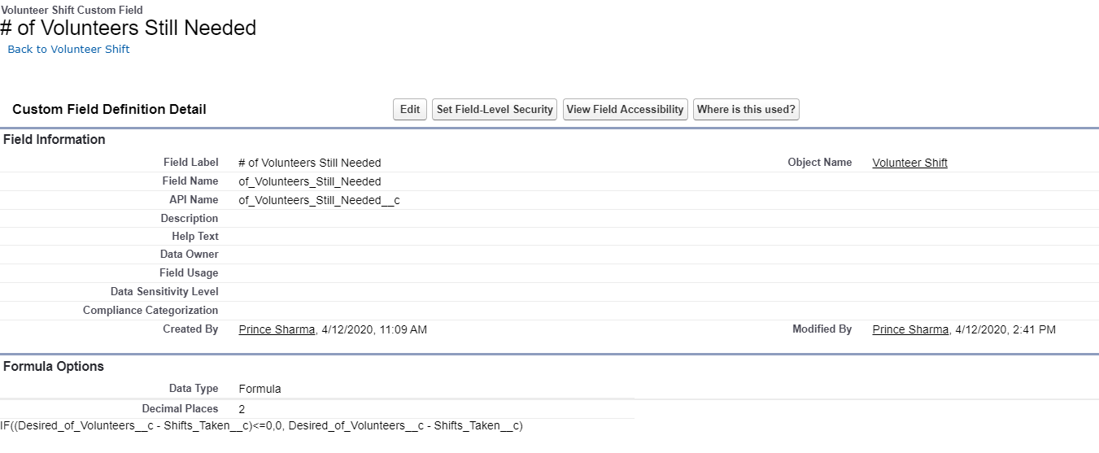This screenshot has width=1099, height=453.
Task: Click the IF formula expression text
Action: (x=261, y=425)
